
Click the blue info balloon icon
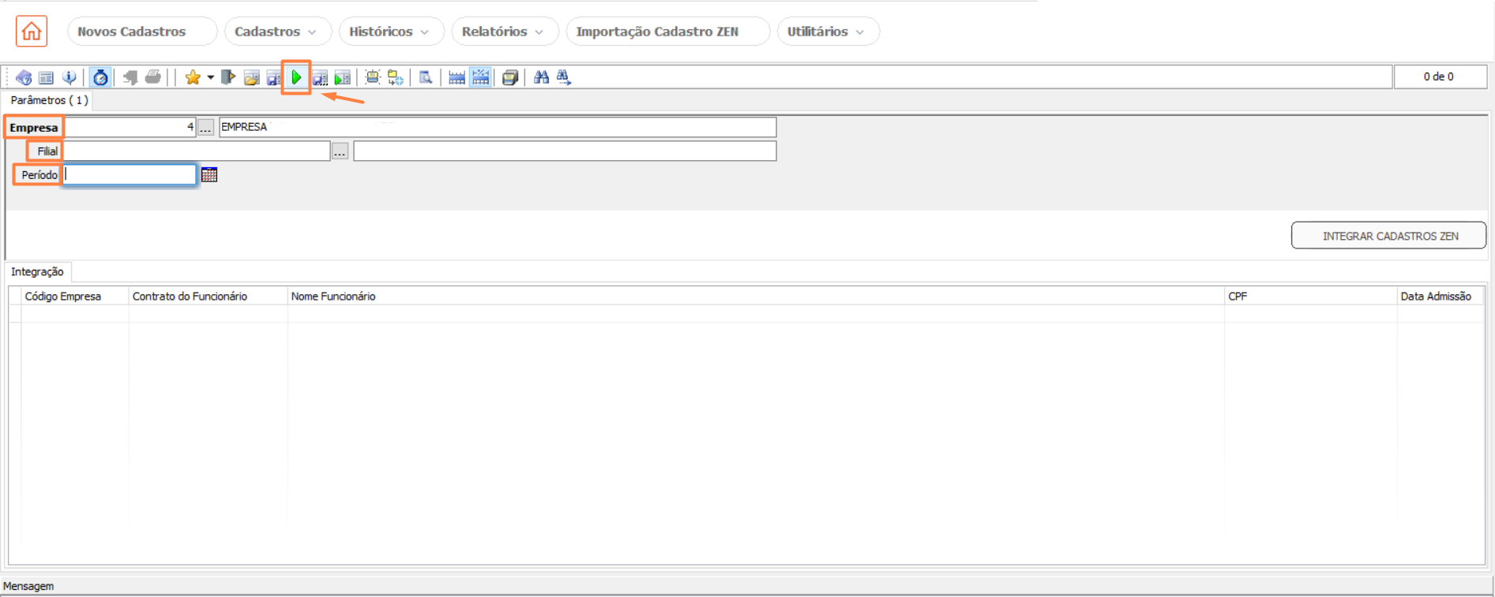click(x=69, y=77)
